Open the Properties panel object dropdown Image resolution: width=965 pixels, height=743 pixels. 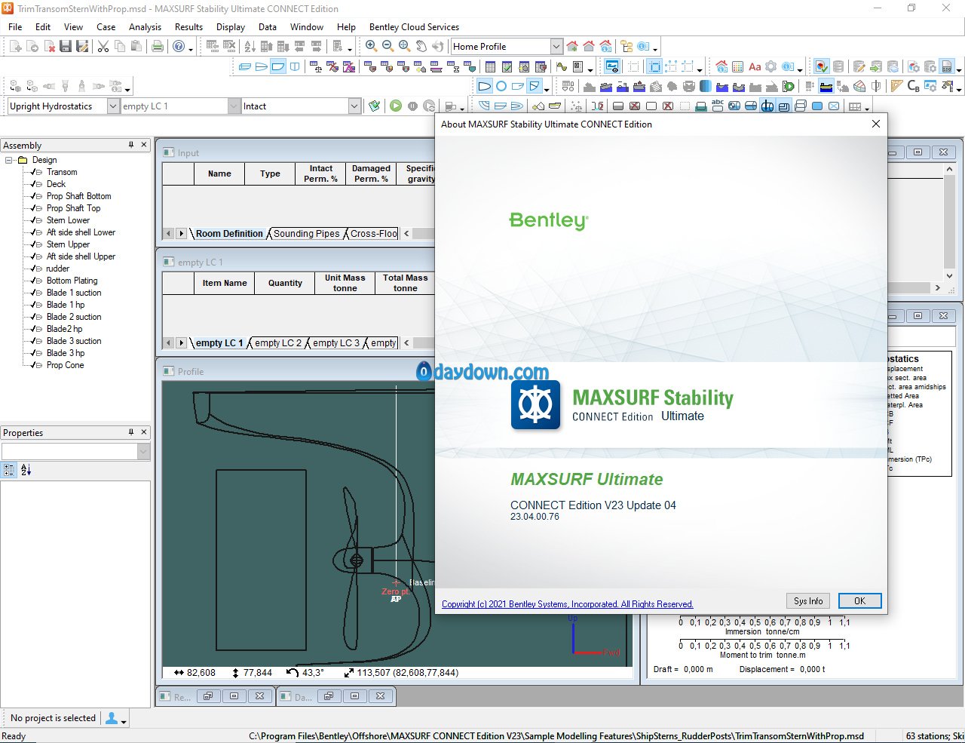(144, 451)
